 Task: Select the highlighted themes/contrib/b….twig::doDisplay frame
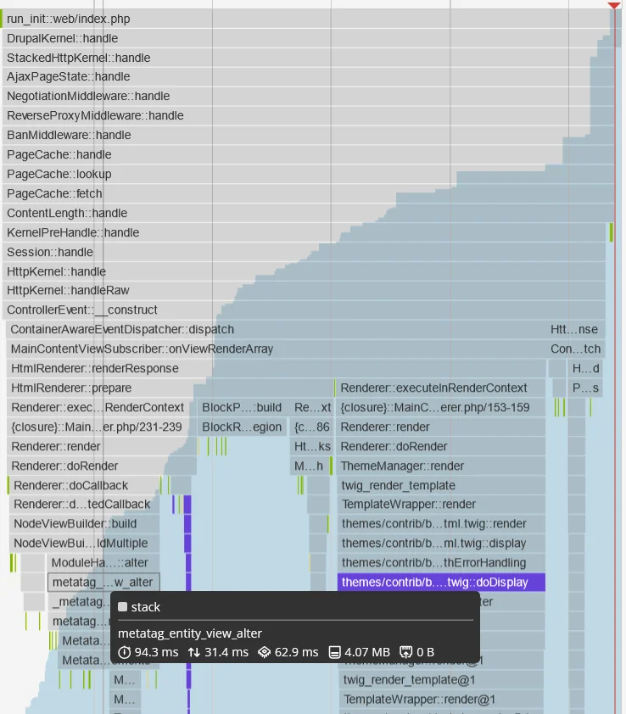(x=441, y=582)
